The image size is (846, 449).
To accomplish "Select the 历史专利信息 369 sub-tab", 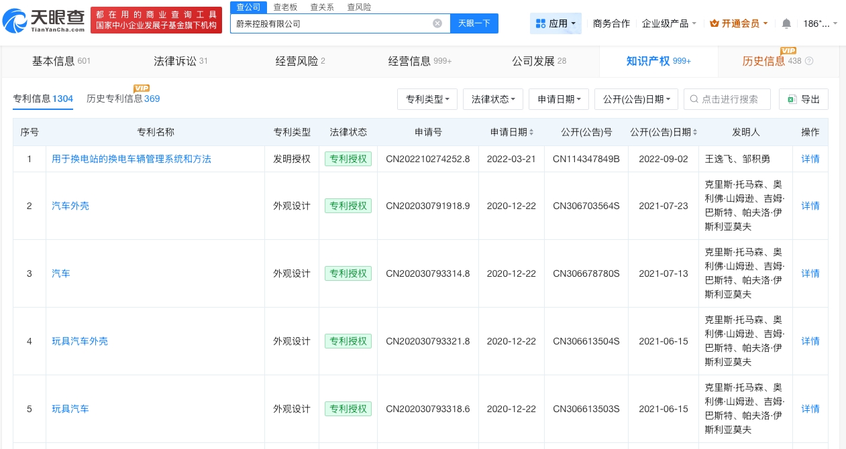I will (x=123, y=99).
